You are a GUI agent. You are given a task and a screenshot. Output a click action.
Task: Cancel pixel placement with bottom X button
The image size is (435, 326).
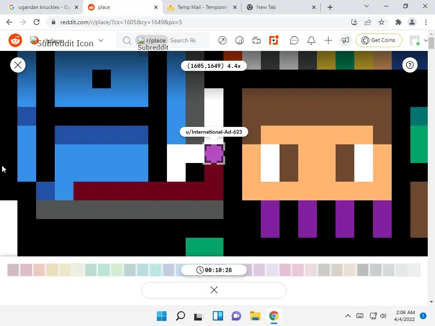[x=214, y=290]
